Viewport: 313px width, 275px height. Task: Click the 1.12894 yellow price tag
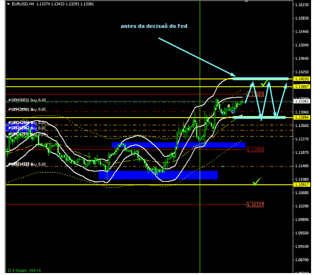tap(301, 118)
